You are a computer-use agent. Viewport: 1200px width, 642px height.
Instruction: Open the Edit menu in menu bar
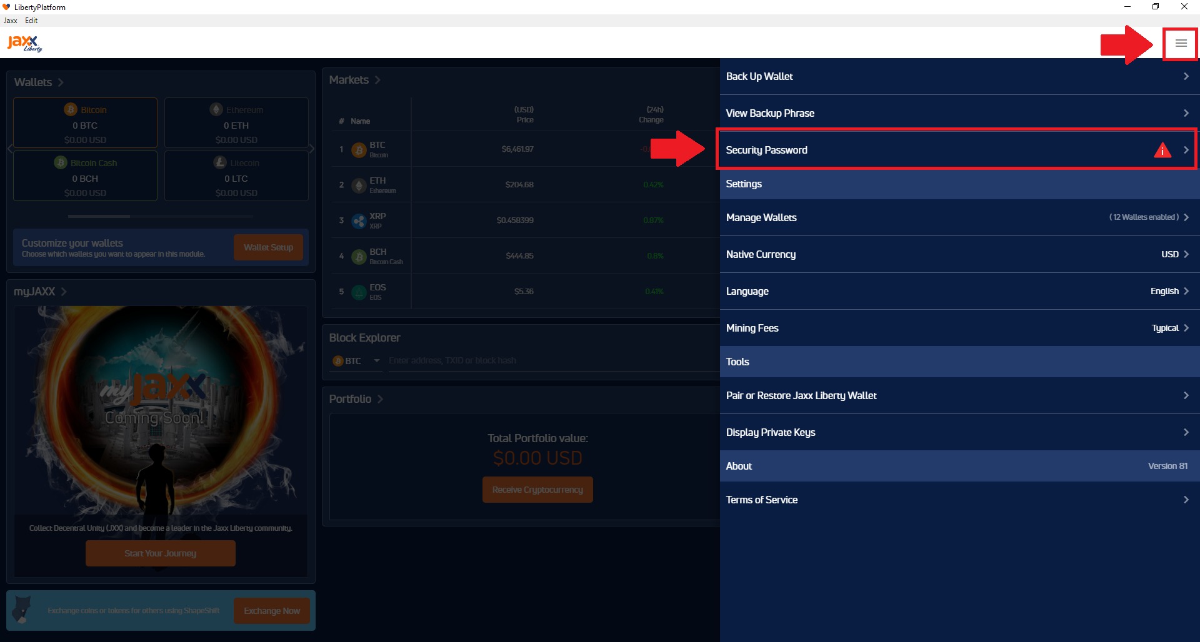(31, 21)
